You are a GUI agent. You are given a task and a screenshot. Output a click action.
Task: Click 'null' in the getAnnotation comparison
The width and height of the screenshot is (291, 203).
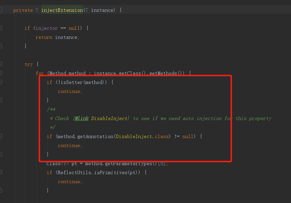click(188, 136)
